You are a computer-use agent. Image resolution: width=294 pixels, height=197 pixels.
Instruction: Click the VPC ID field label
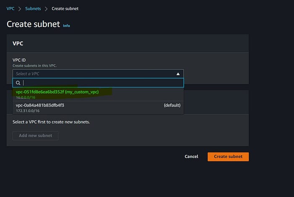(x=19, y=60)
